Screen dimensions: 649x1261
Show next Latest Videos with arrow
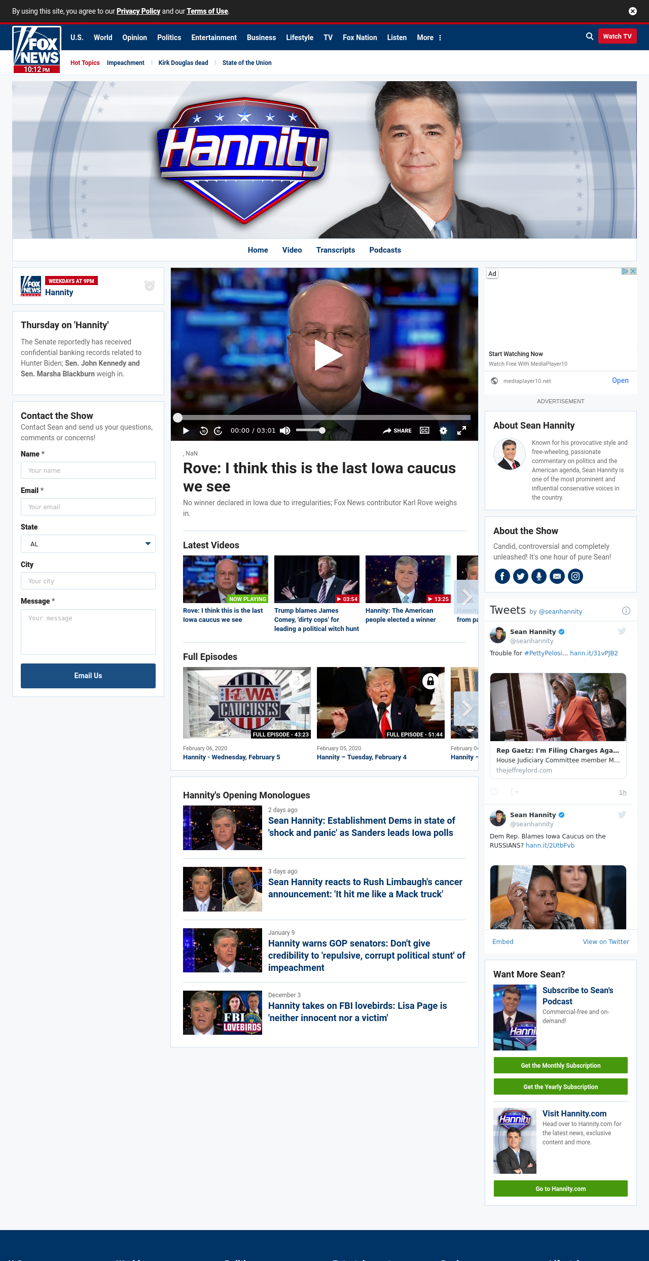(467, 598)
